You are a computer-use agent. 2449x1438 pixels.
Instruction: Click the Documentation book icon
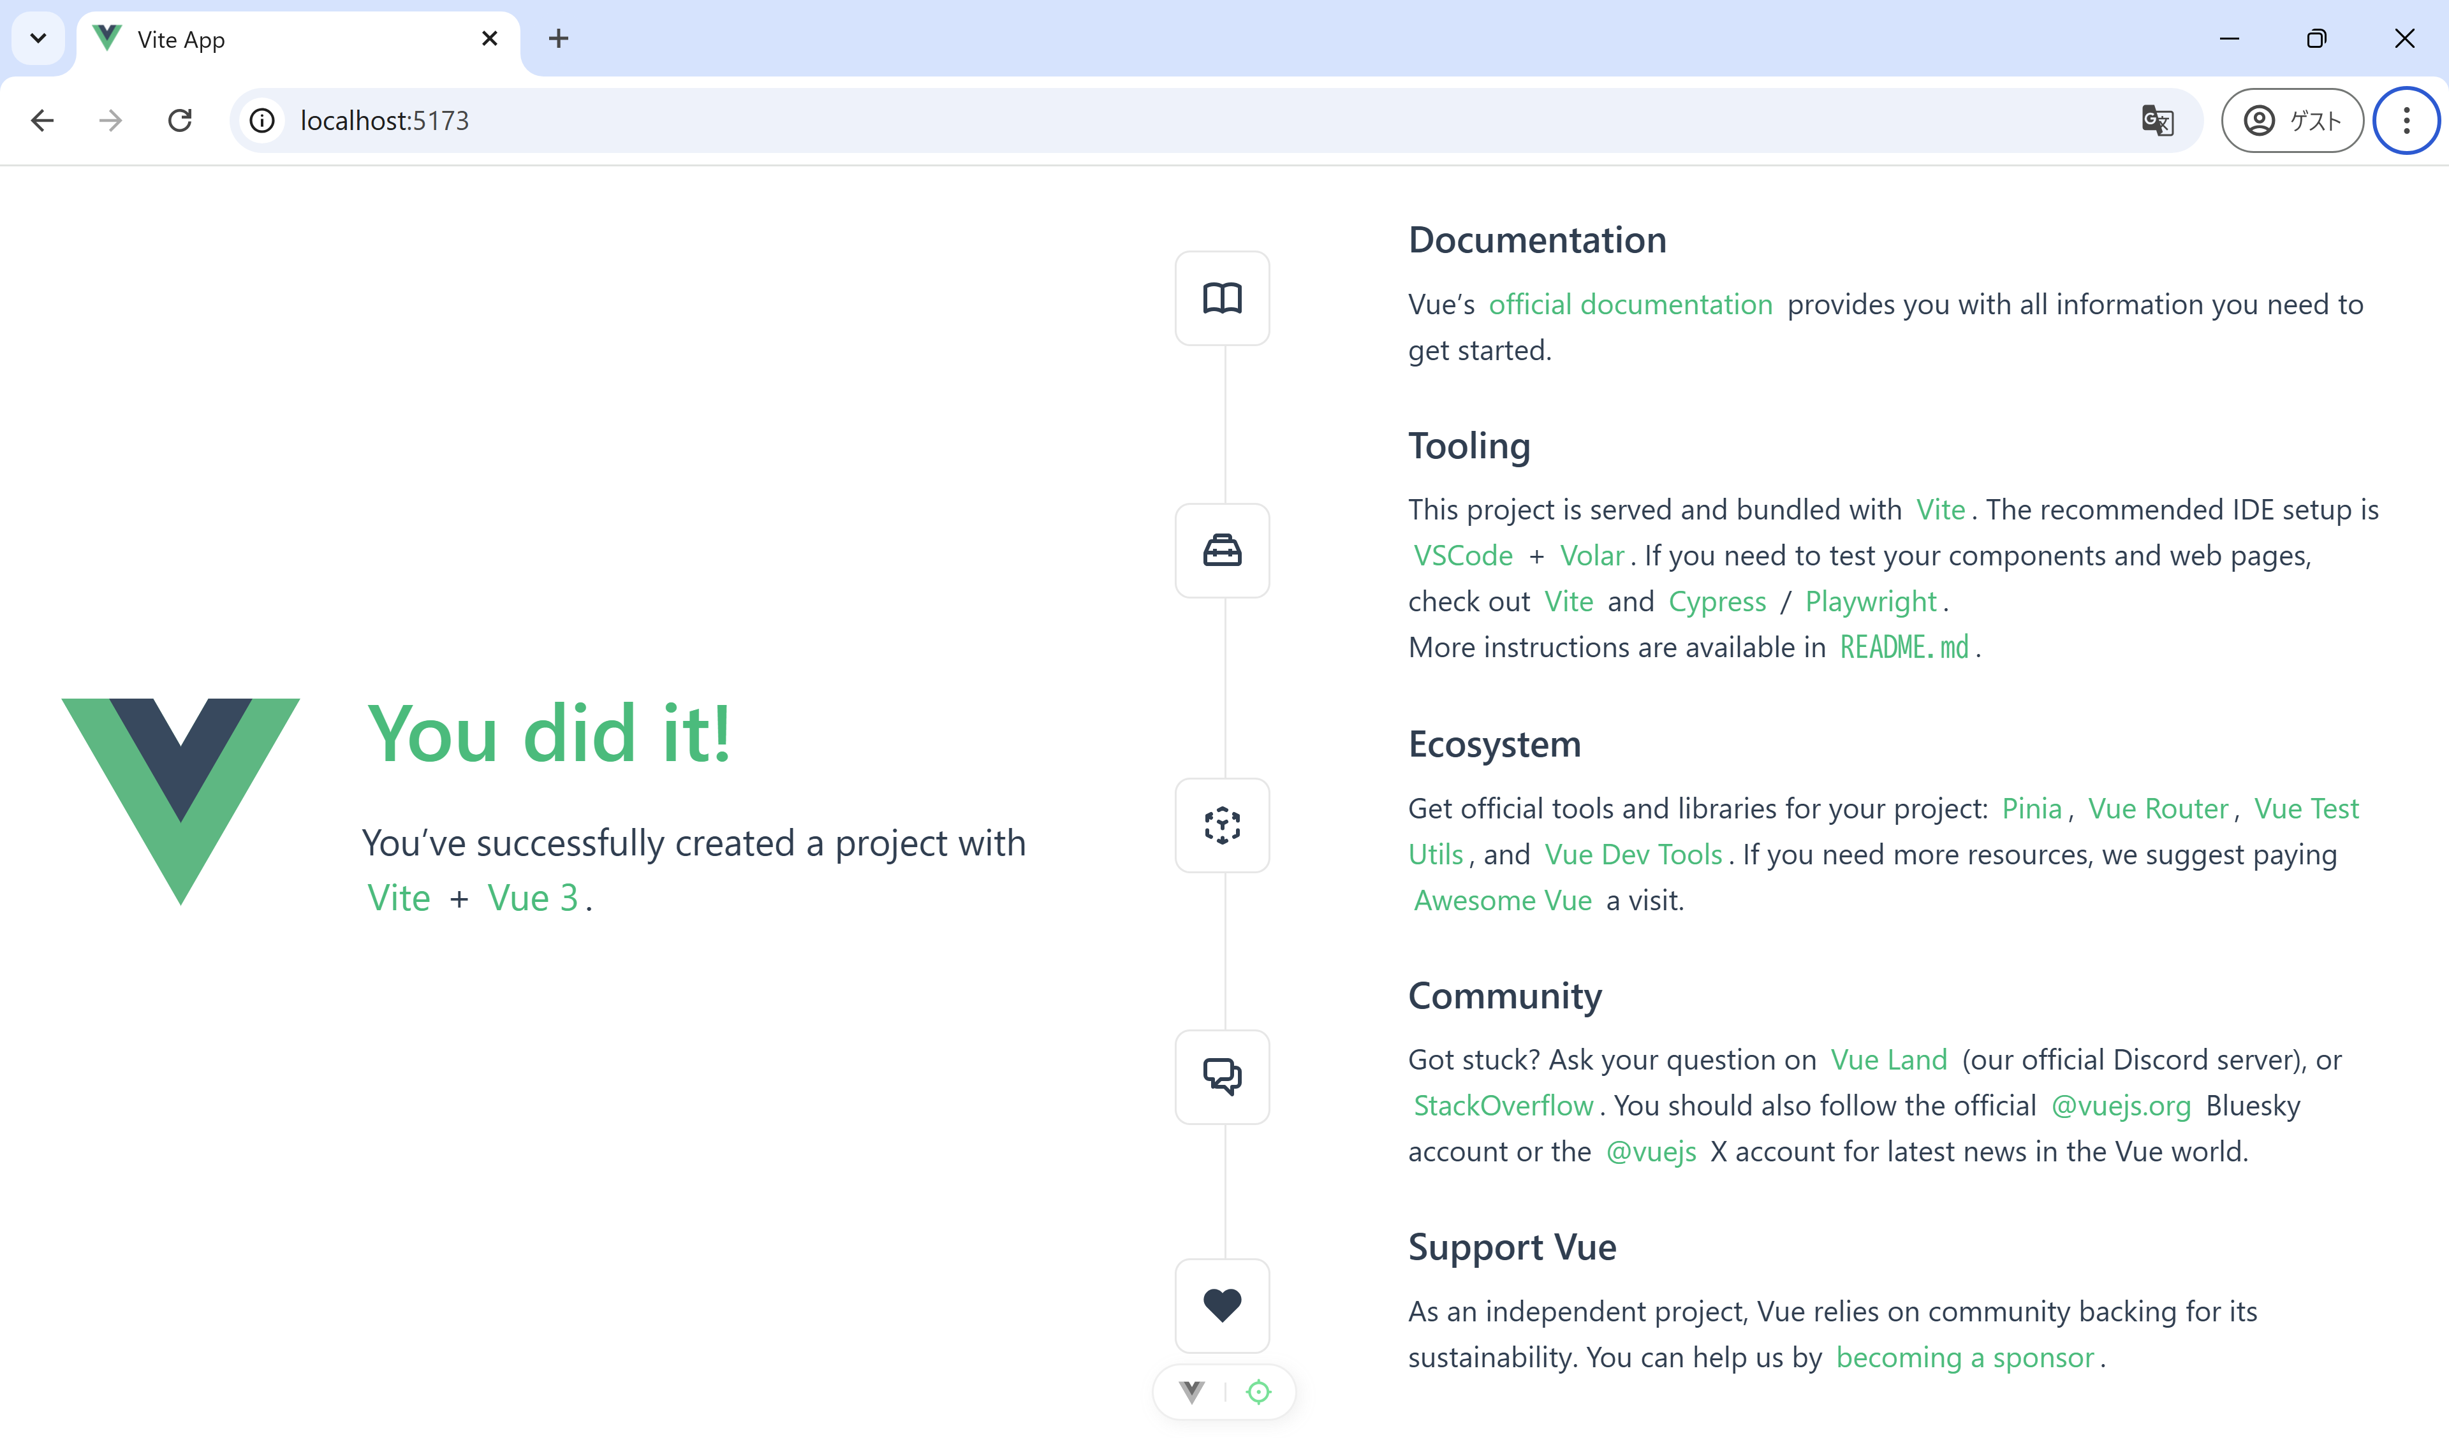click(1221, 298)
